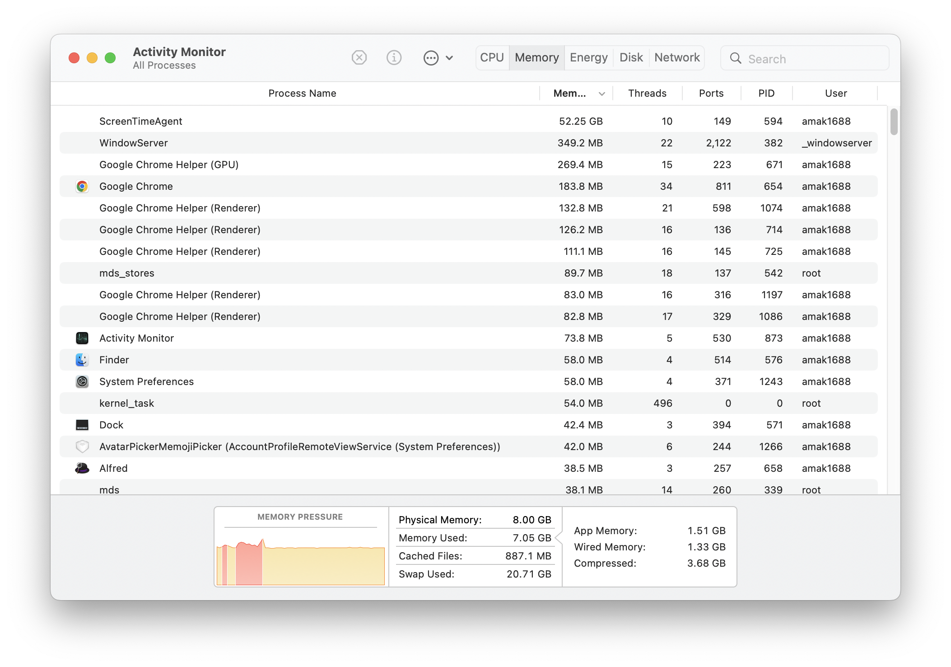Click the App Memory 1.51 GB entry

coord(649,531)
